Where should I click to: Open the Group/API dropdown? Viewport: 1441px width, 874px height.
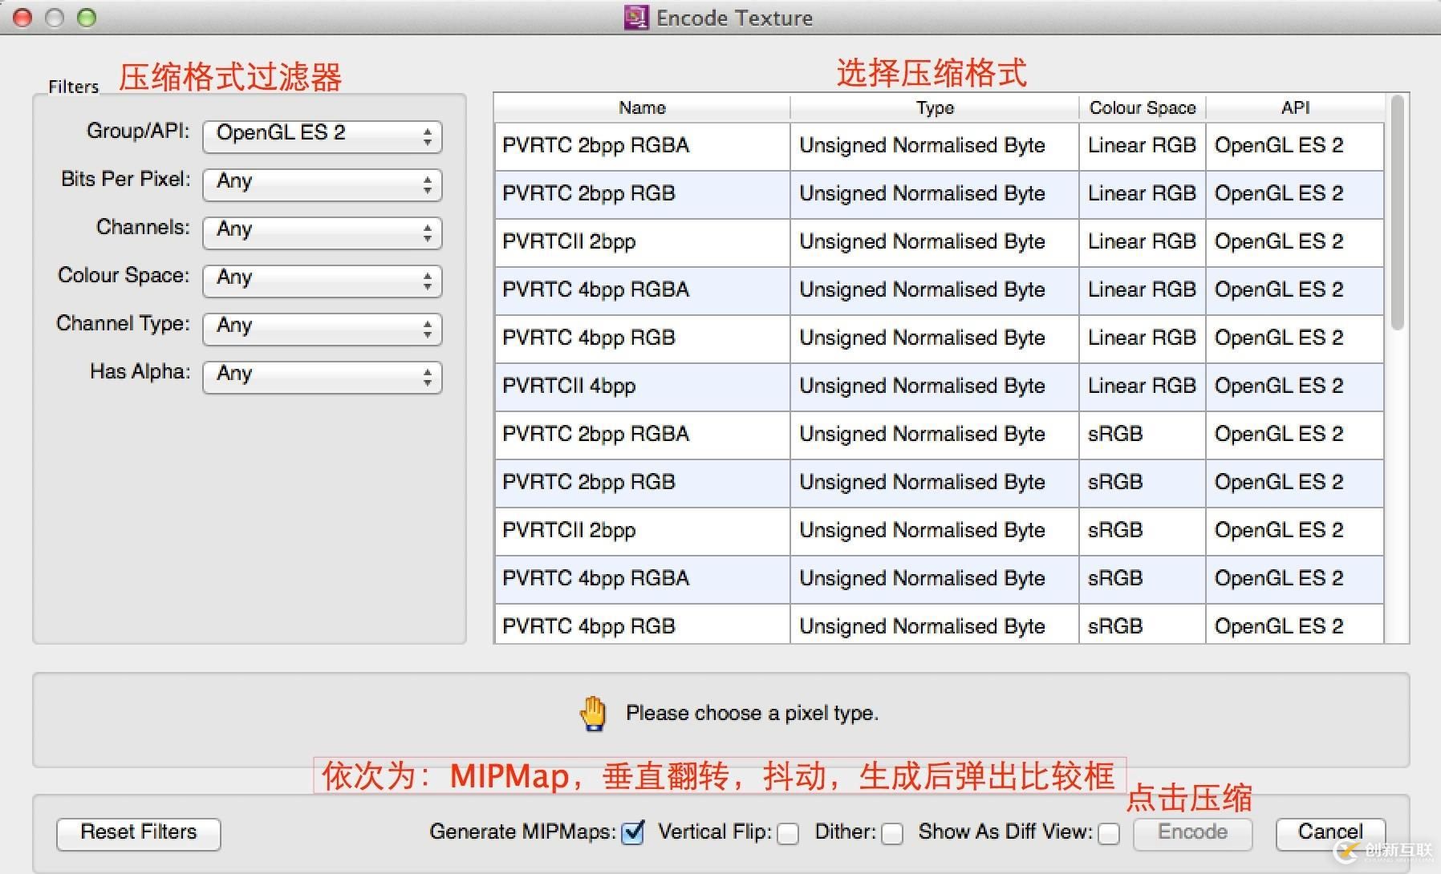coord(323,136)
